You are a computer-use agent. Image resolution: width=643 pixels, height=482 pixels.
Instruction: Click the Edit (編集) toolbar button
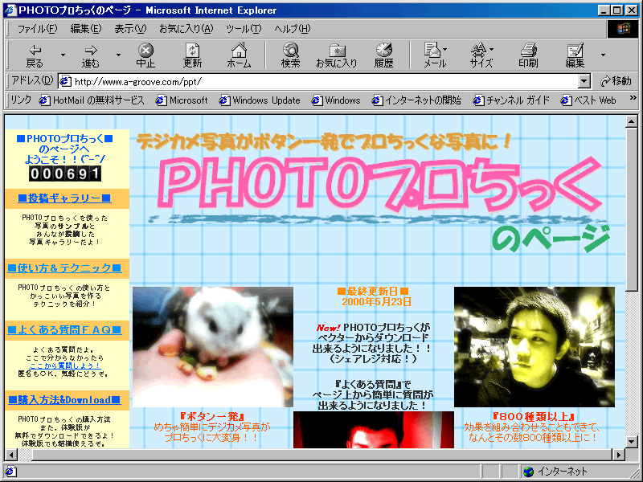coord(575,55)
